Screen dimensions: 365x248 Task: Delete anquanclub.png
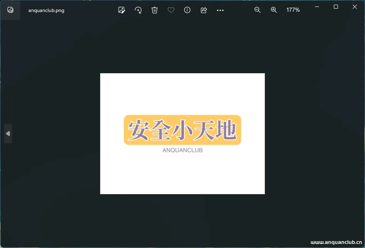[x=155, y=10]
